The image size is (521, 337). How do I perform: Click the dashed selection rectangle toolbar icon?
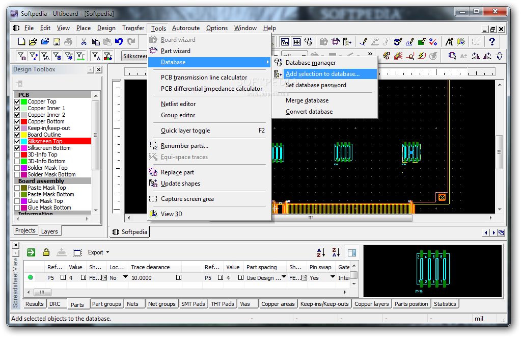(477, 42)
